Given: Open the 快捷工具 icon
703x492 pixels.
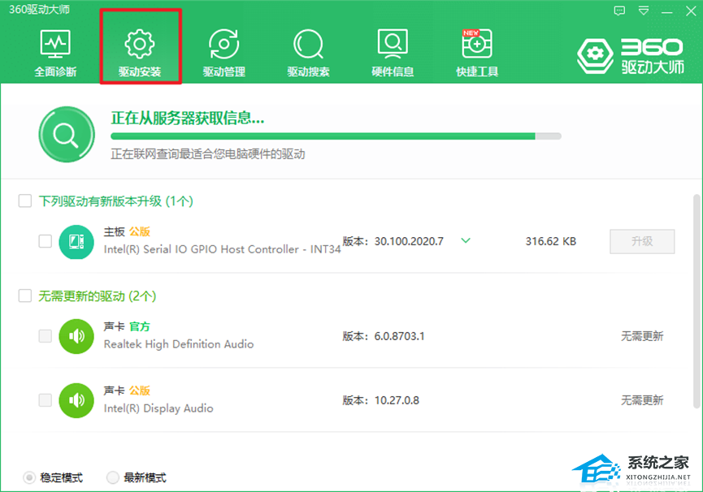Looking at the screenshot, I should [x=477, y=45].
